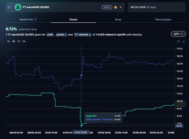
Task: Click the 7DMA Undl APY + YT Rewards label
Action: click(99, 120)
